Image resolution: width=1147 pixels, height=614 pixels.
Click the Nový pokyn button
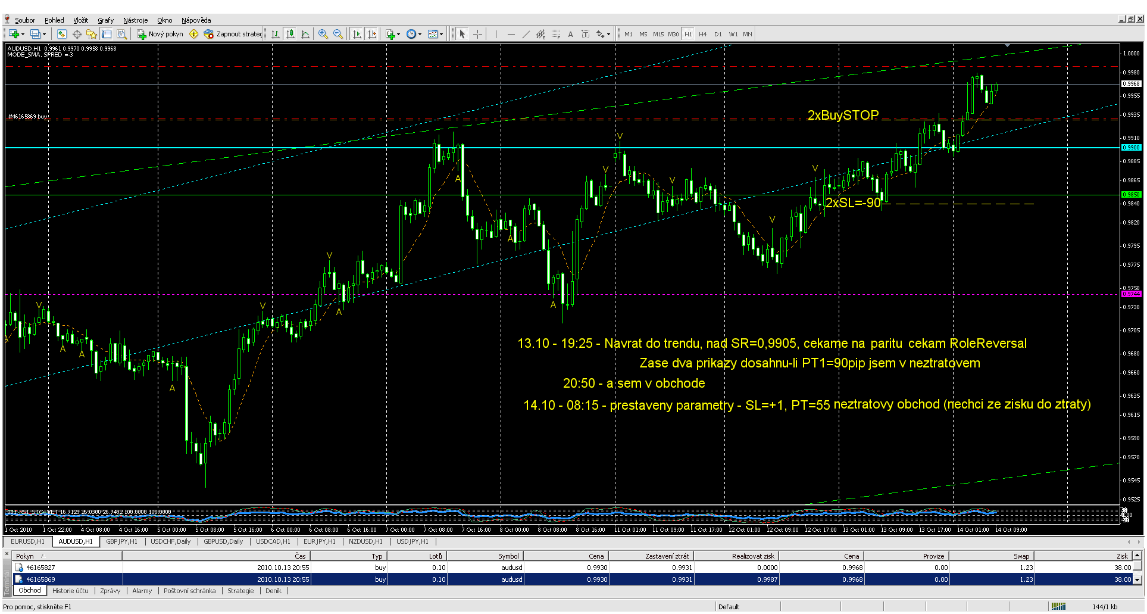[160, 34]
